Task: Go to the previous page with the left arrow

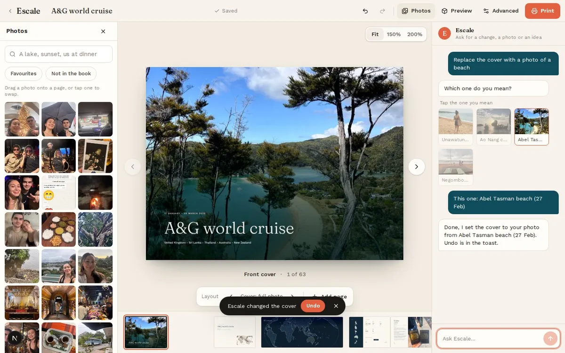Action: [x=133, y=167]
